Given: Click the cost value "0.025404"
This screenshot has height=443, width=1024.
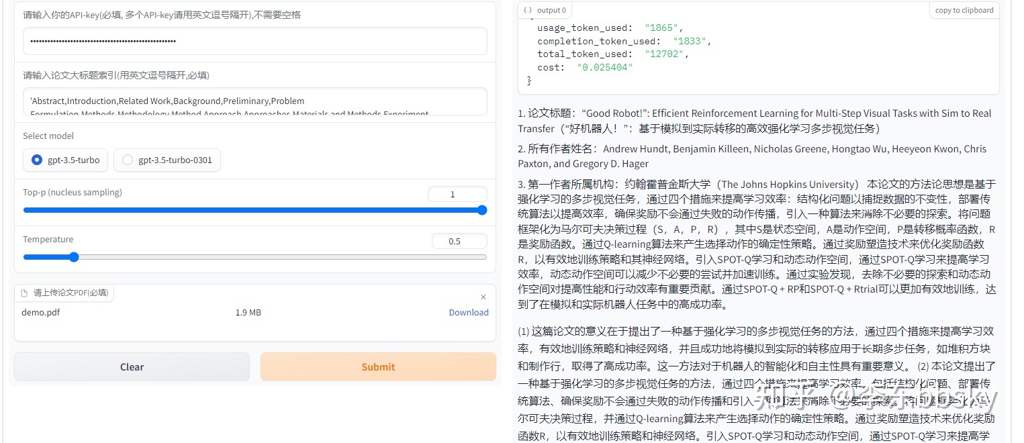Looking at the screenshot, I should (x=604, y=67).
